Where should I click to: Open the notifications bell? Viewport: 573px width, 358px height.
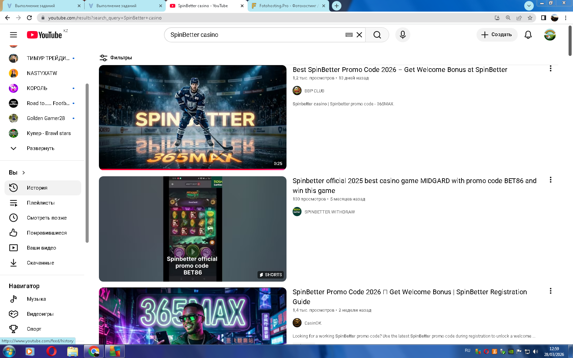[x=528, y=35]
